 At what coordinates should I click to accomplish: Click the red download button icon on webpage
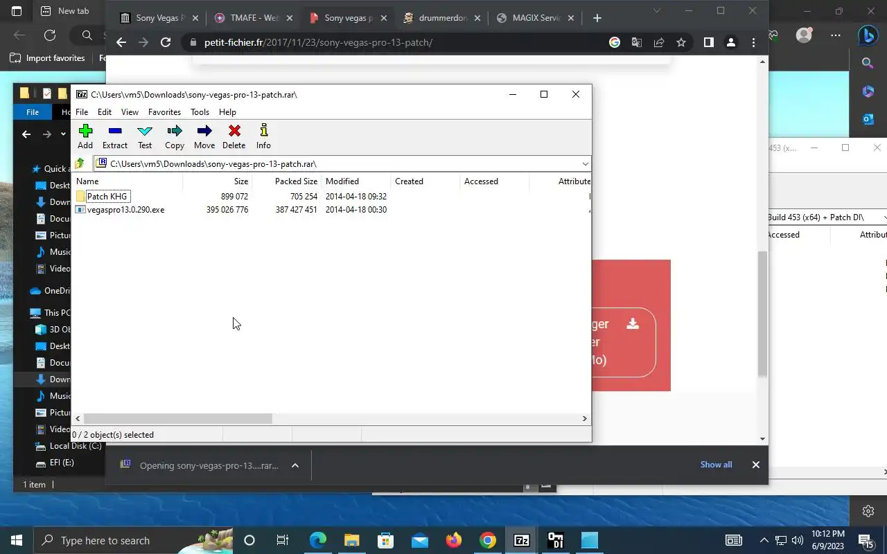[633, 323]
